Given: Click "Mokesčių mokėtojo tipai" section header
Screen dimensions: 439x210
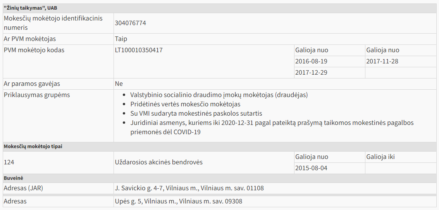Looking at the screenshot, I should [x=33, y=147].
